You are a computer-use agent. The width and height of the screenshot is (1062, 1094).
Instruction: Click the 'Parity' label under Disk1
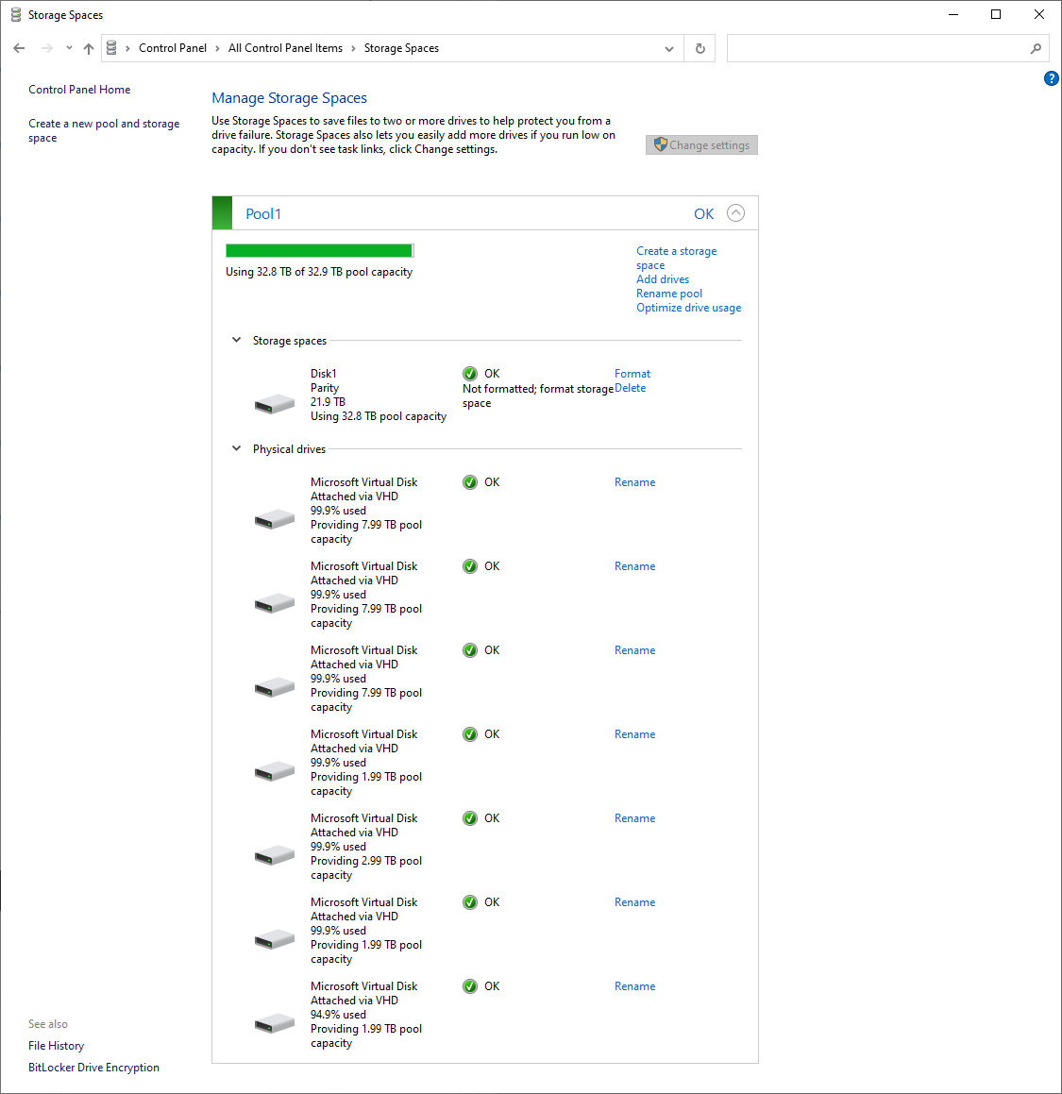point(325,388)
